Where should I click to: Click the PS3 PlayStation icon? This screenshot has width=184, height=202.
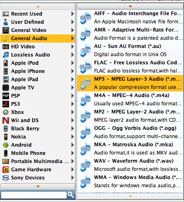pos(6,104)
